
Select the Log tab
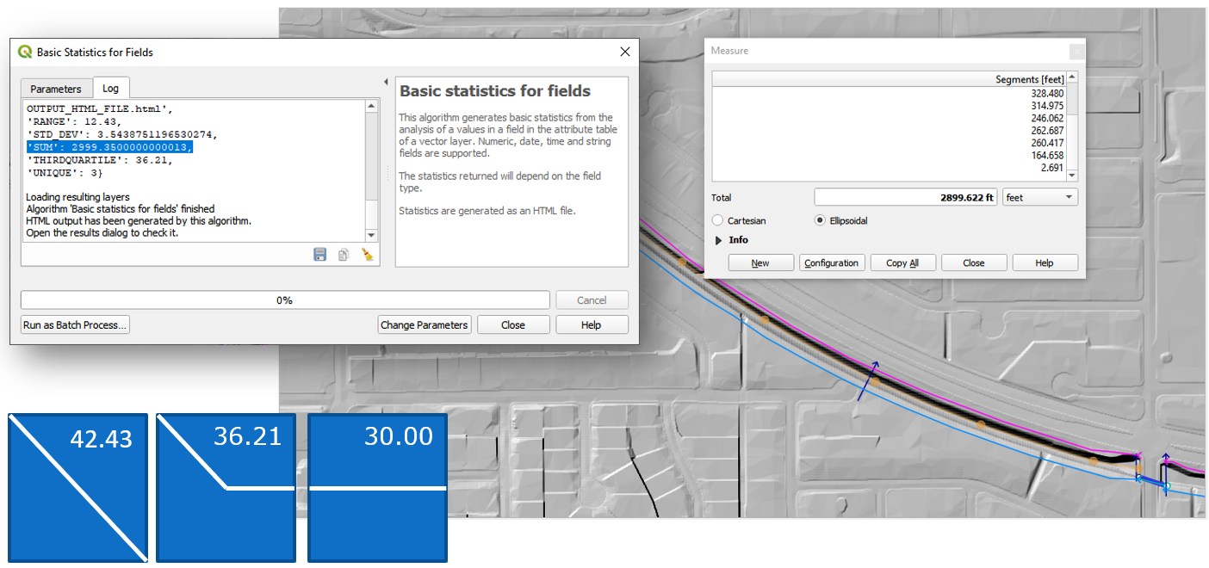pyautogui.click(x=110, y=89)
